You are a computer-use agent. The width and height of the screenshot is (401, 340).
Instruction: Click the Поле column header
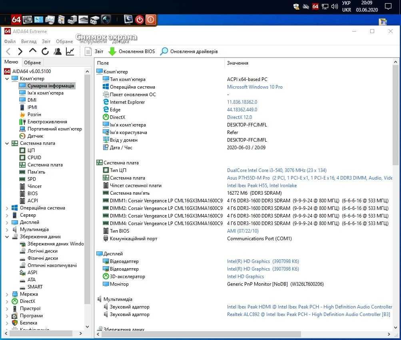pos(103,63)
